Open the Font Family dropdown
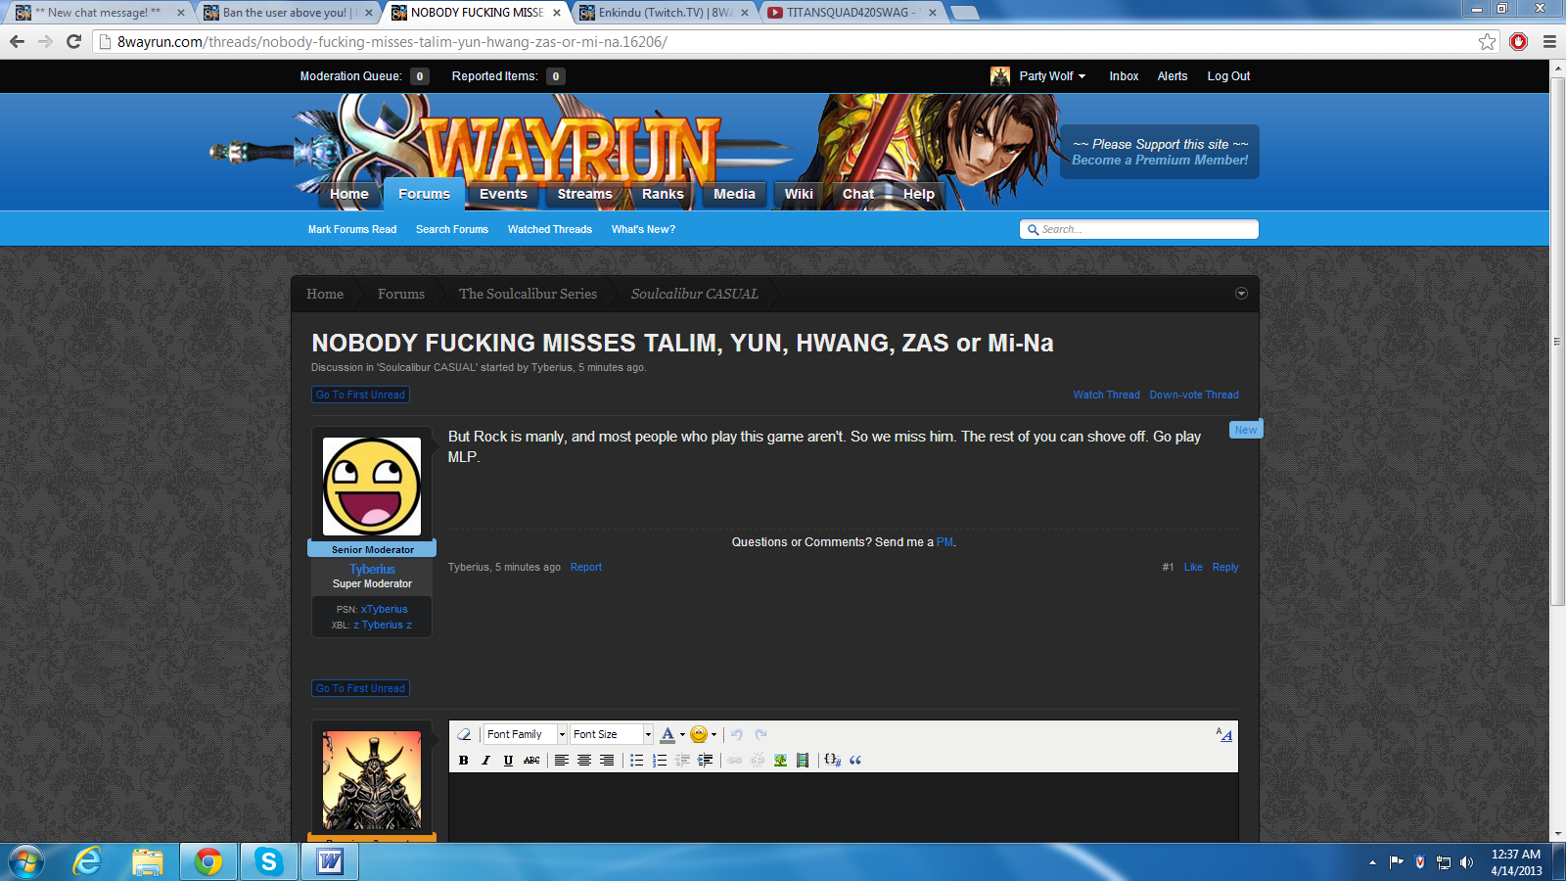The width and height of the screenshot is (1566, 881). 526,734
